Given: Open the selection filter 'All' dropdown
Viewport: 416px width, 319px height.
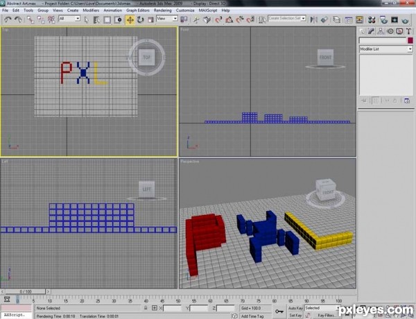Looking at the screenshot, I should (69, 19).
